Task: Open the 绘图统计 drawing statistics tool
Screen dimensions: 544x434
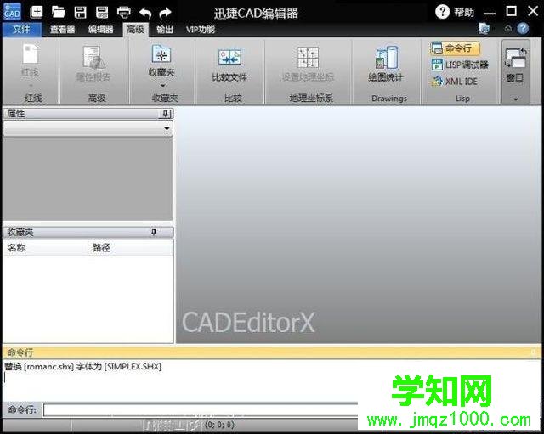Action: pos(386,64)
